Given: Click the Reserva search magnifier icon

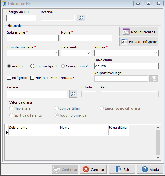Looking at the screenshot, I should click(81, 18).
